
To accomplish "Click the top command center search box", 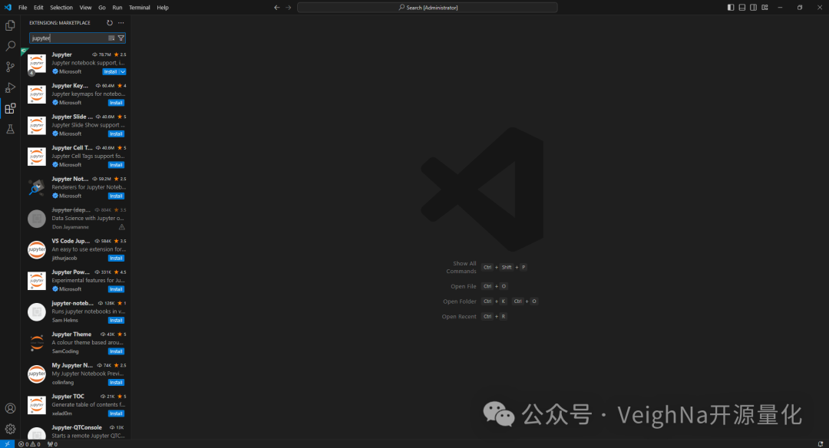I will tap(428, 8).
